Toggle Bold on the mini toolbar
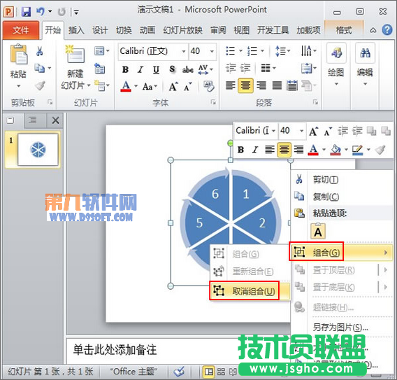 point(240,150)
